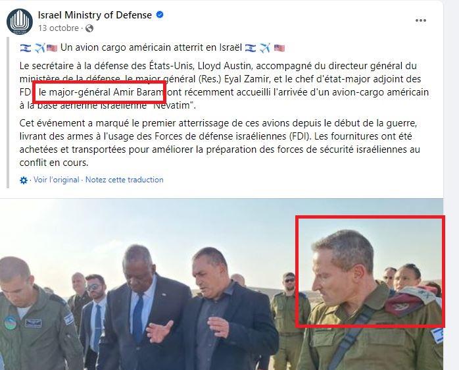The width and height of the screenshot is (459, 370).
Task: Click the first Israeli flag emoji in headline
Action: point(26,48)
